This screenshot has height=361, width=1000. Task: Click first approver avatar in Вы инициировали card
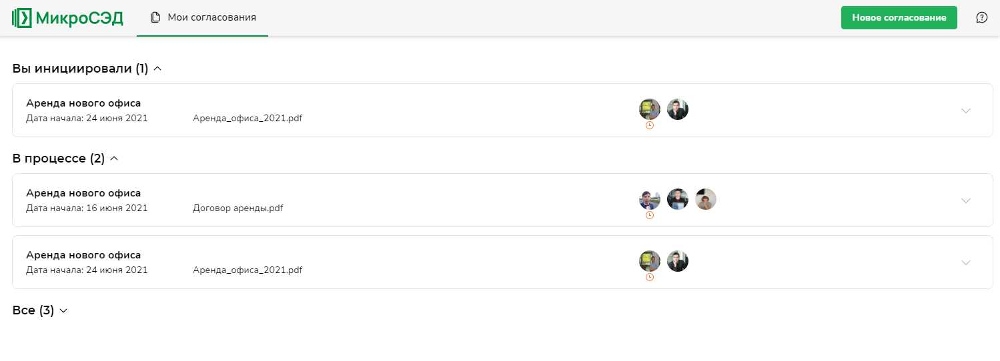coord(650,109)
